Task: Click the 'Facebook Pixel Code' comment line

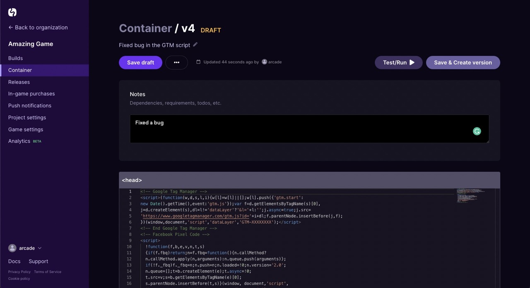Action: pos(175,234)
